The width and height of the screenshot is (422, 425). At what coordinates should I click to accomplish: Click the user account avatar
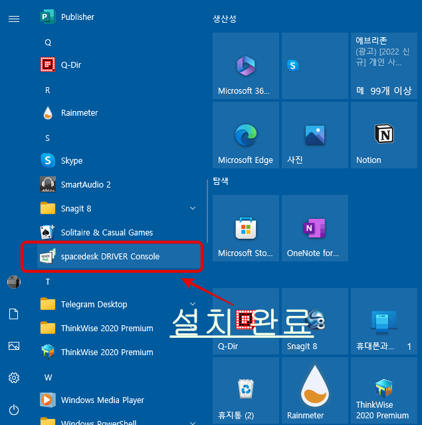(x=14, y=282)
